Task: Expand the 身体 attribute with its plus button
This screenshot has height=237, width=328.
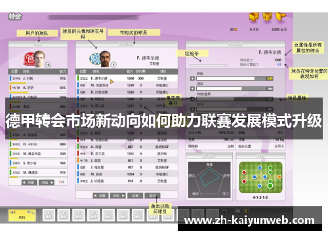Action: pos(192,79)
